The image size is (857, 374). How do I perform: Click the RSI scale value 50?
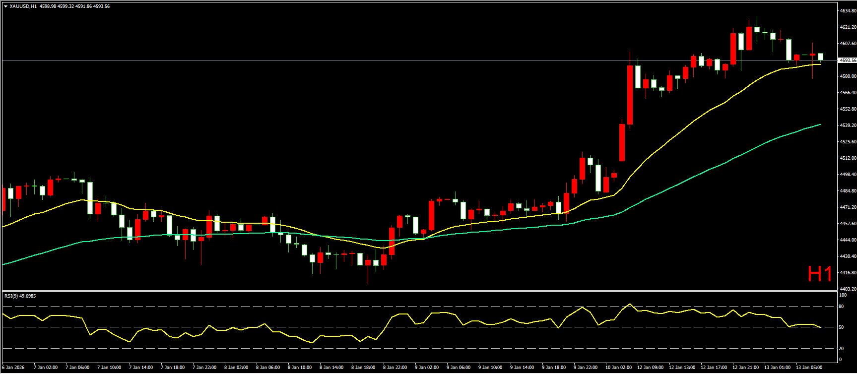point(841,327)
